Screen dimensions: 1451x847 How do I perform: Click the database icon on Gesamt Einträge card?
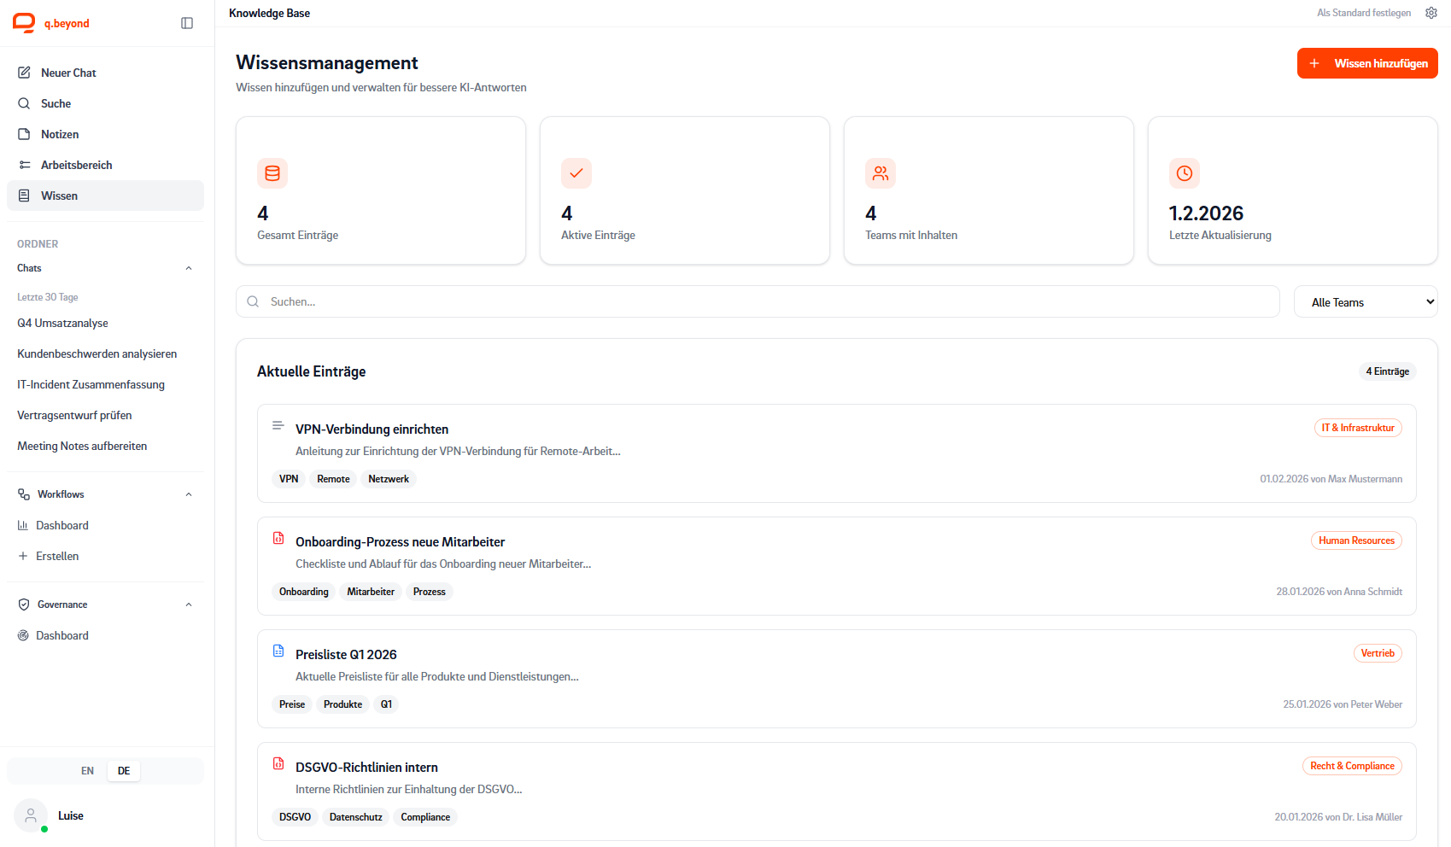pyautogui.click(x=272, y=173)
